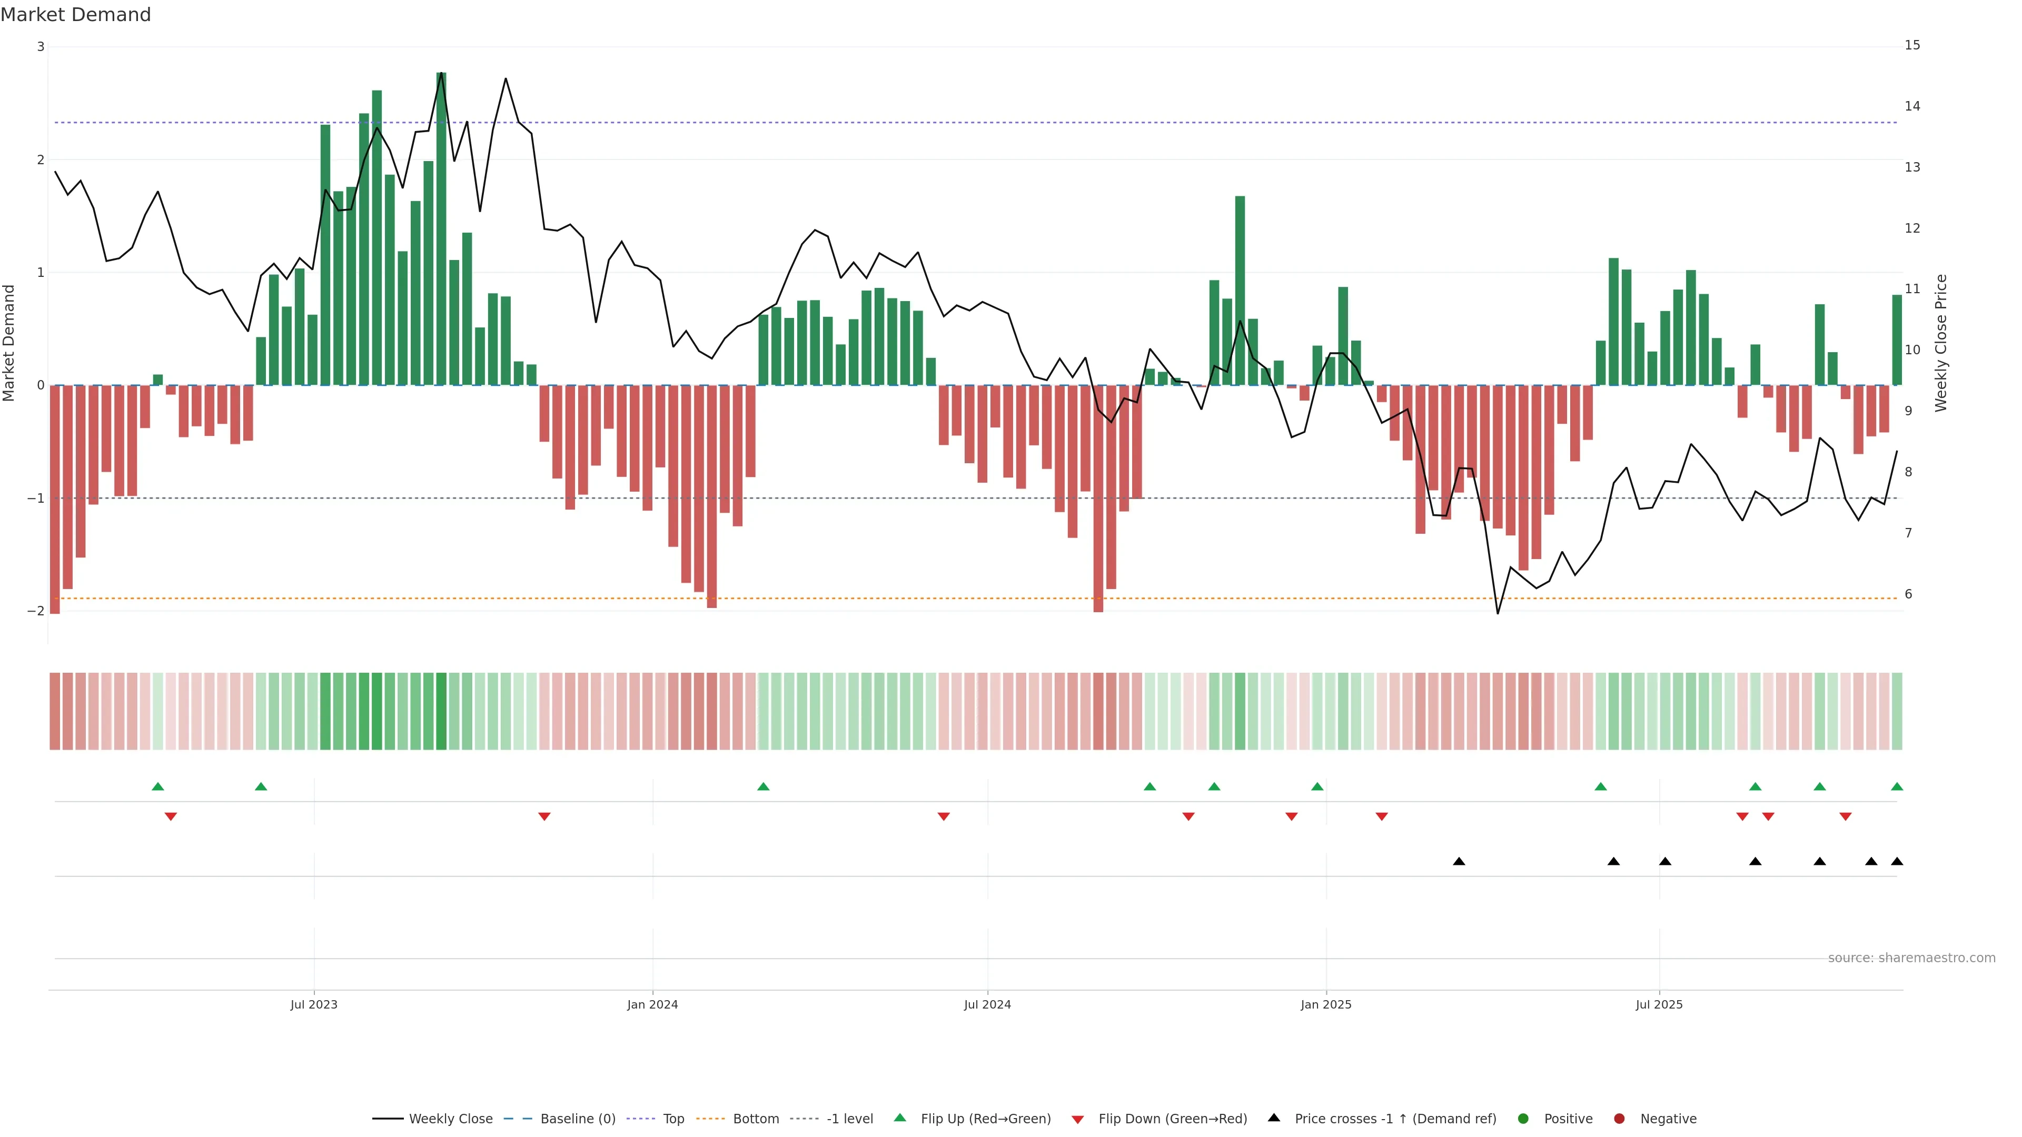Click Flip Down red triangle legend icon
The image size is (2022, 1137).
tap(1078, 1120)
